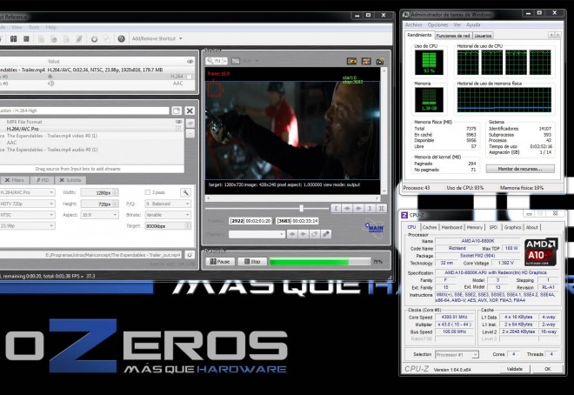The height and width of the screenshot is (395, 574).
Task: Click the preview seek slider handle
Action: [301, 208]
